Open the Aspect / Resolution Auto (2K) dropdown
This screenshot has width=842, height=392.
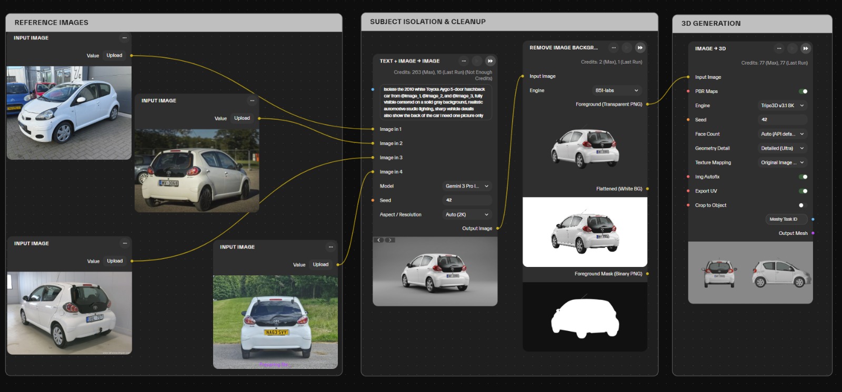pyautogui.click(x=467, y=214)
